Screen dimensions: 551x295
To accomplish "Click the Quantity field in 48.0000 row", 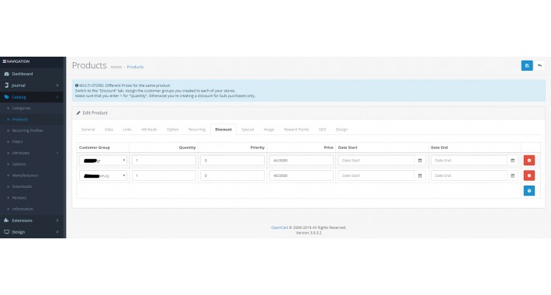I will click(x=164, y=175).
